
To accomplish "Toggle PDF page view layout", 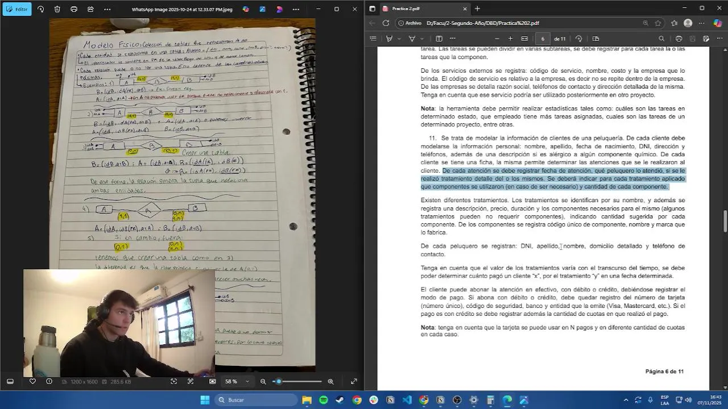I will 595,39.
